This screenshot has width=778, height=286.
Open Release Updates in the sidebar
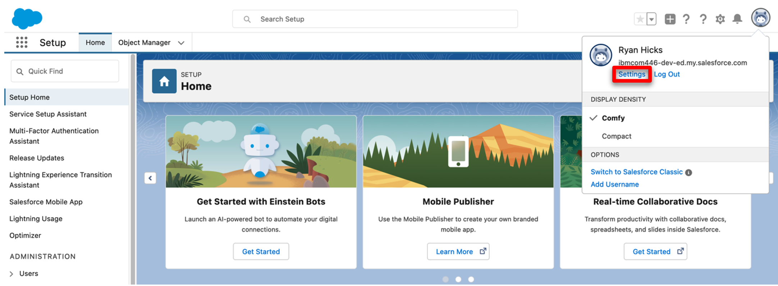click(37, 158)
